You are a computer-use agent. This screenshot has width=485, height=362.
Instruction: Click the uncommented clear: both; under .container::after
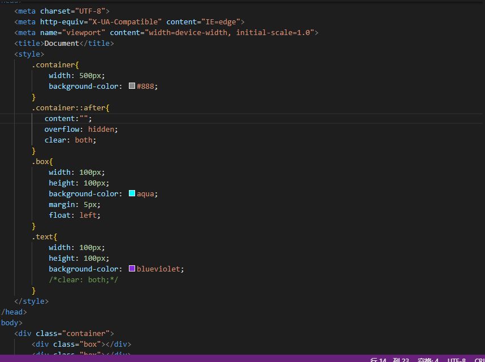click(71, 140)
